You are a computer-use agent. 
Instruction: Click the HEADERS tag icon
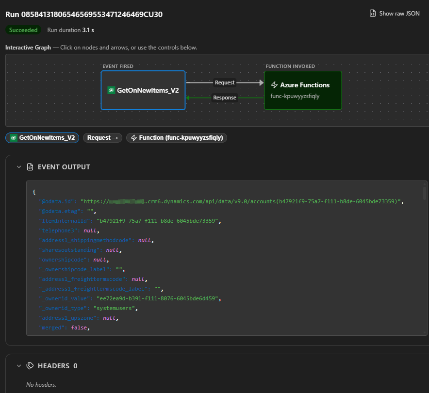point(30,366)
